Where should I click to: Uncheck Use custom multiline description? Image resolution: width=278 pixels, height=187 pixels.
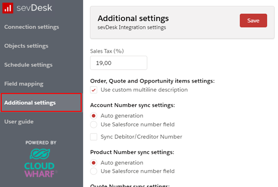94,90
